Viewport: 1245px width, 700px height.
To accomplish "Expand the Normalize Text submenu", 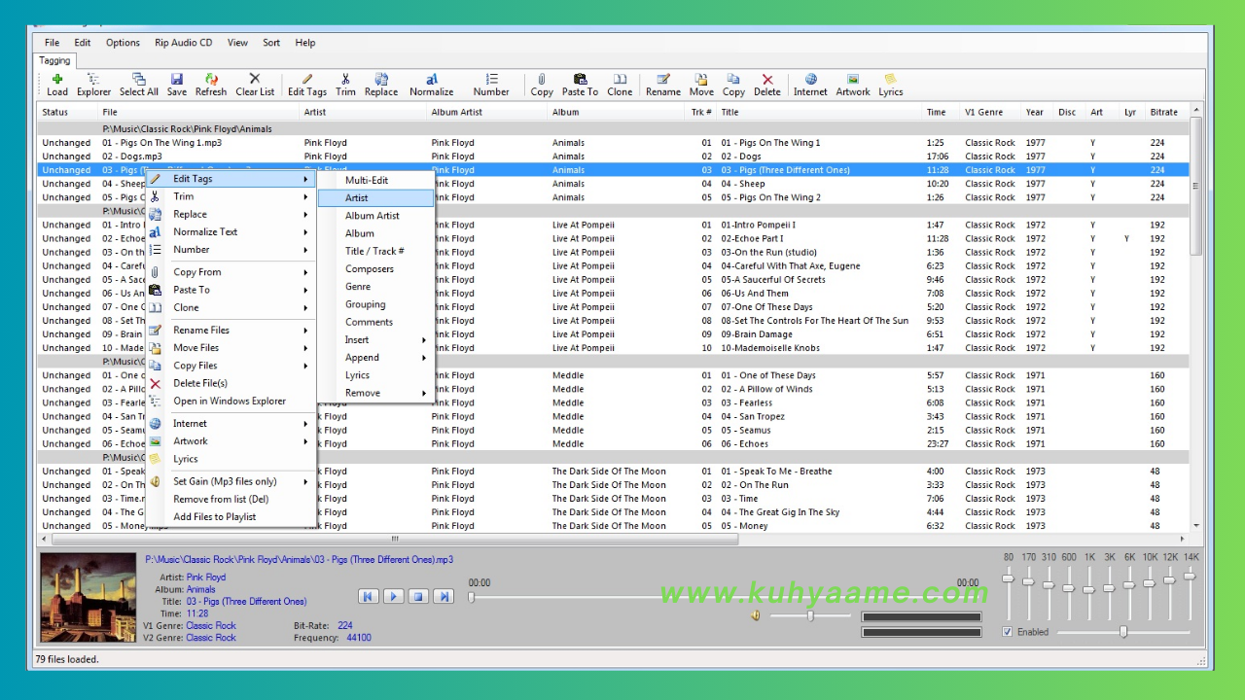I will (231, 231).
